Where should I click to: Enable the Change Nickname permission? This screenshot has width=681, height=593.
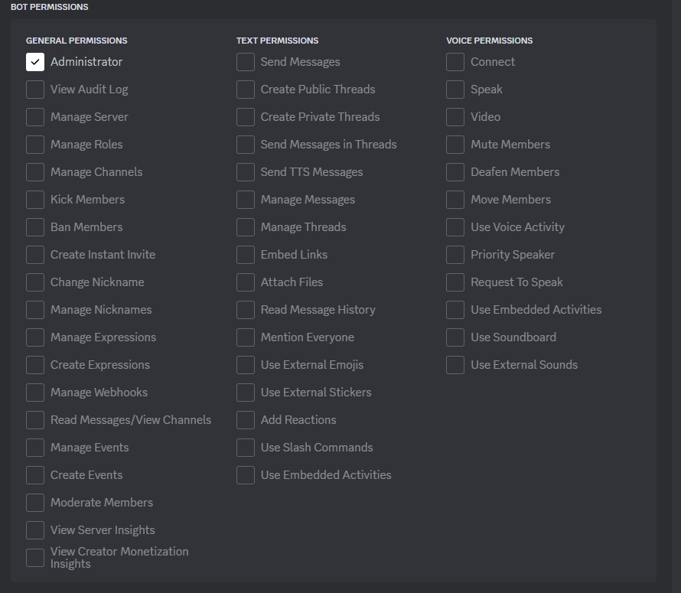pyautogui.click(x=35, y=282)
